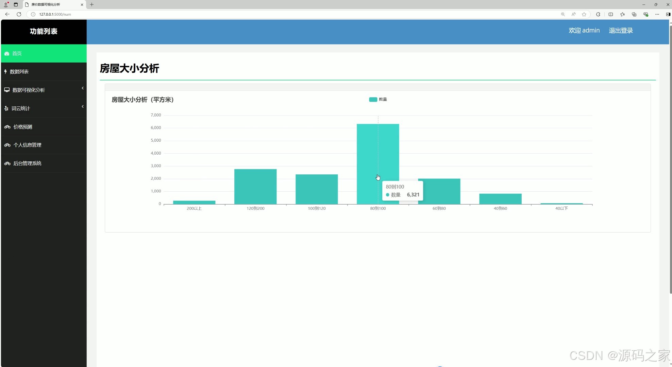This screenshot has width=672, height=367.
Task: Click the dashboard icon beside 首页
Action: pyautogui.click(x=7, y=54)
